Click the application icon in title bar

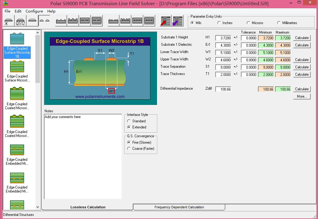pos(5,3)
